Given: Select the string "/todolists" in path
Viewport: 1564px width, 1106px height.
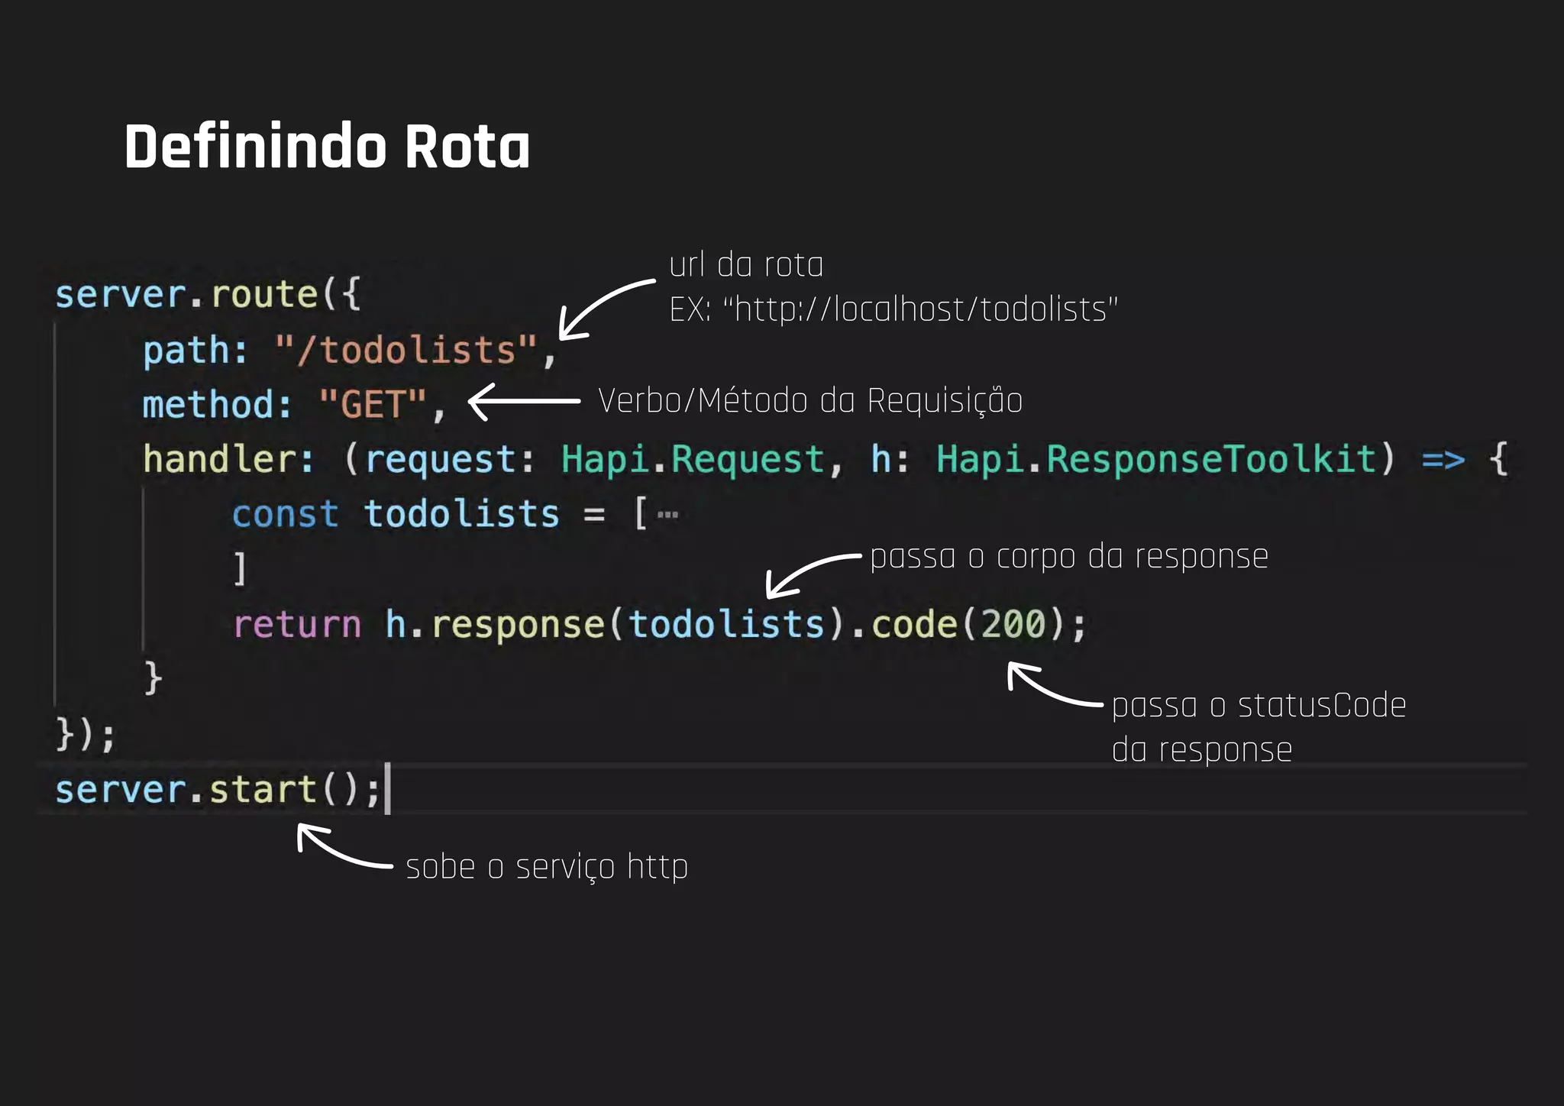Looking at the screenshot, I should [x=406, y=350].
